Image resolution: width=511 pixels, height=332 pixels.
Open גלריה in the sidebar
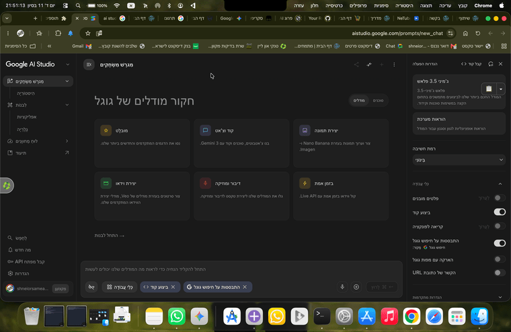click(x=22, y=129)
